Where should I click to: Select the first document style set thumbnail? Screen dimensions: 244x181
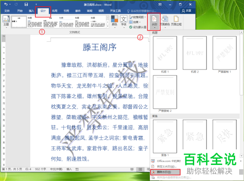pos(19,22)
